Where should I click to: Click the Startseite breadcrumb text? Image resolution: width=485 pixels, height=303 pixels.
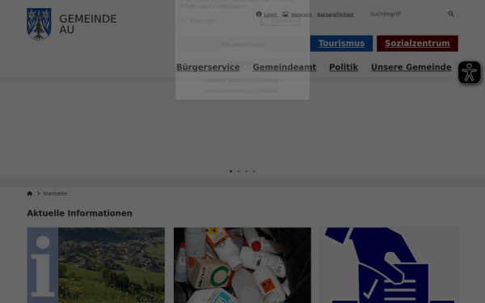55,194
